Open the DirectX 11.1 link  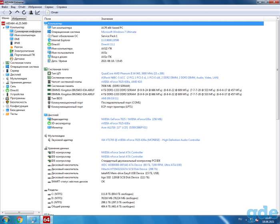[108, 44]
